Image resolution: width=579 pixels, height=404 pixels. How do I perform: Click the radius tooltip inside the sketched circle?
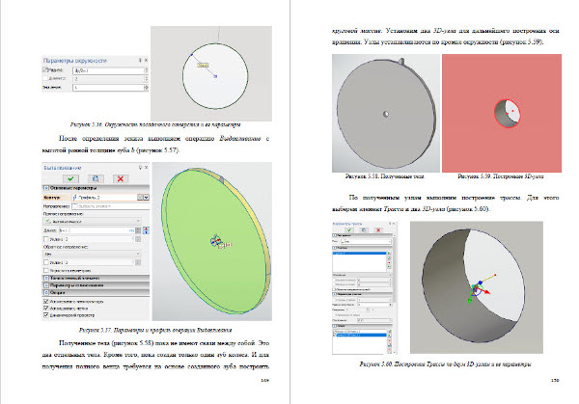pos(203,65)
